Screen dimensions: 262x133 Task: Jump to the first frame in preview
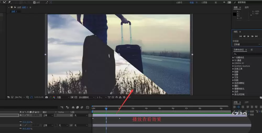point(240,36)
